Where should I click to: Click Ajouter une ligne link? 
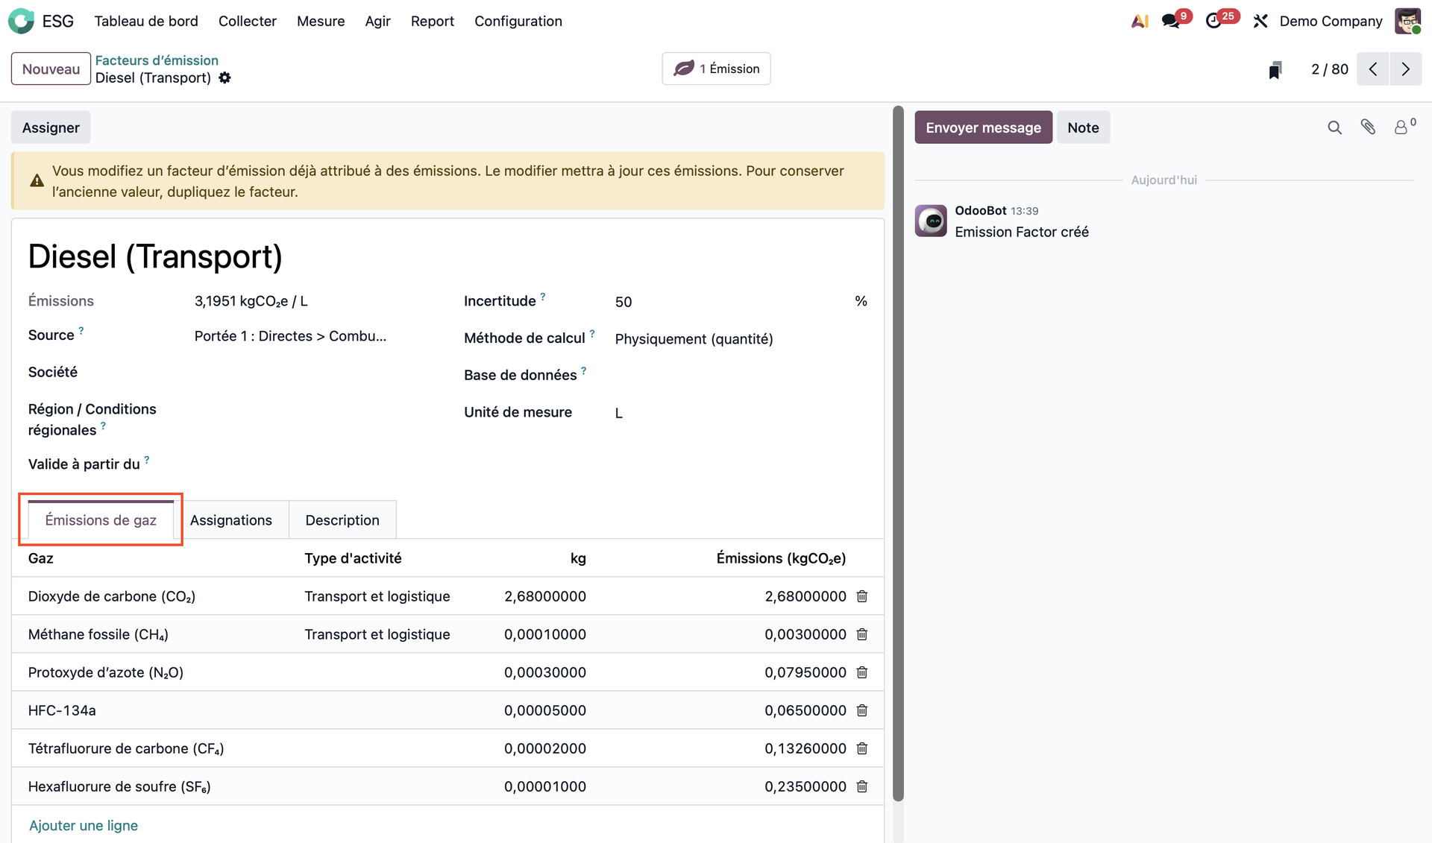coord(84,825)
